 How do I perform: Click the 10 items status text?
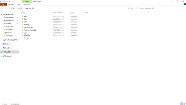pyautogui.click(x=4, y=104)
